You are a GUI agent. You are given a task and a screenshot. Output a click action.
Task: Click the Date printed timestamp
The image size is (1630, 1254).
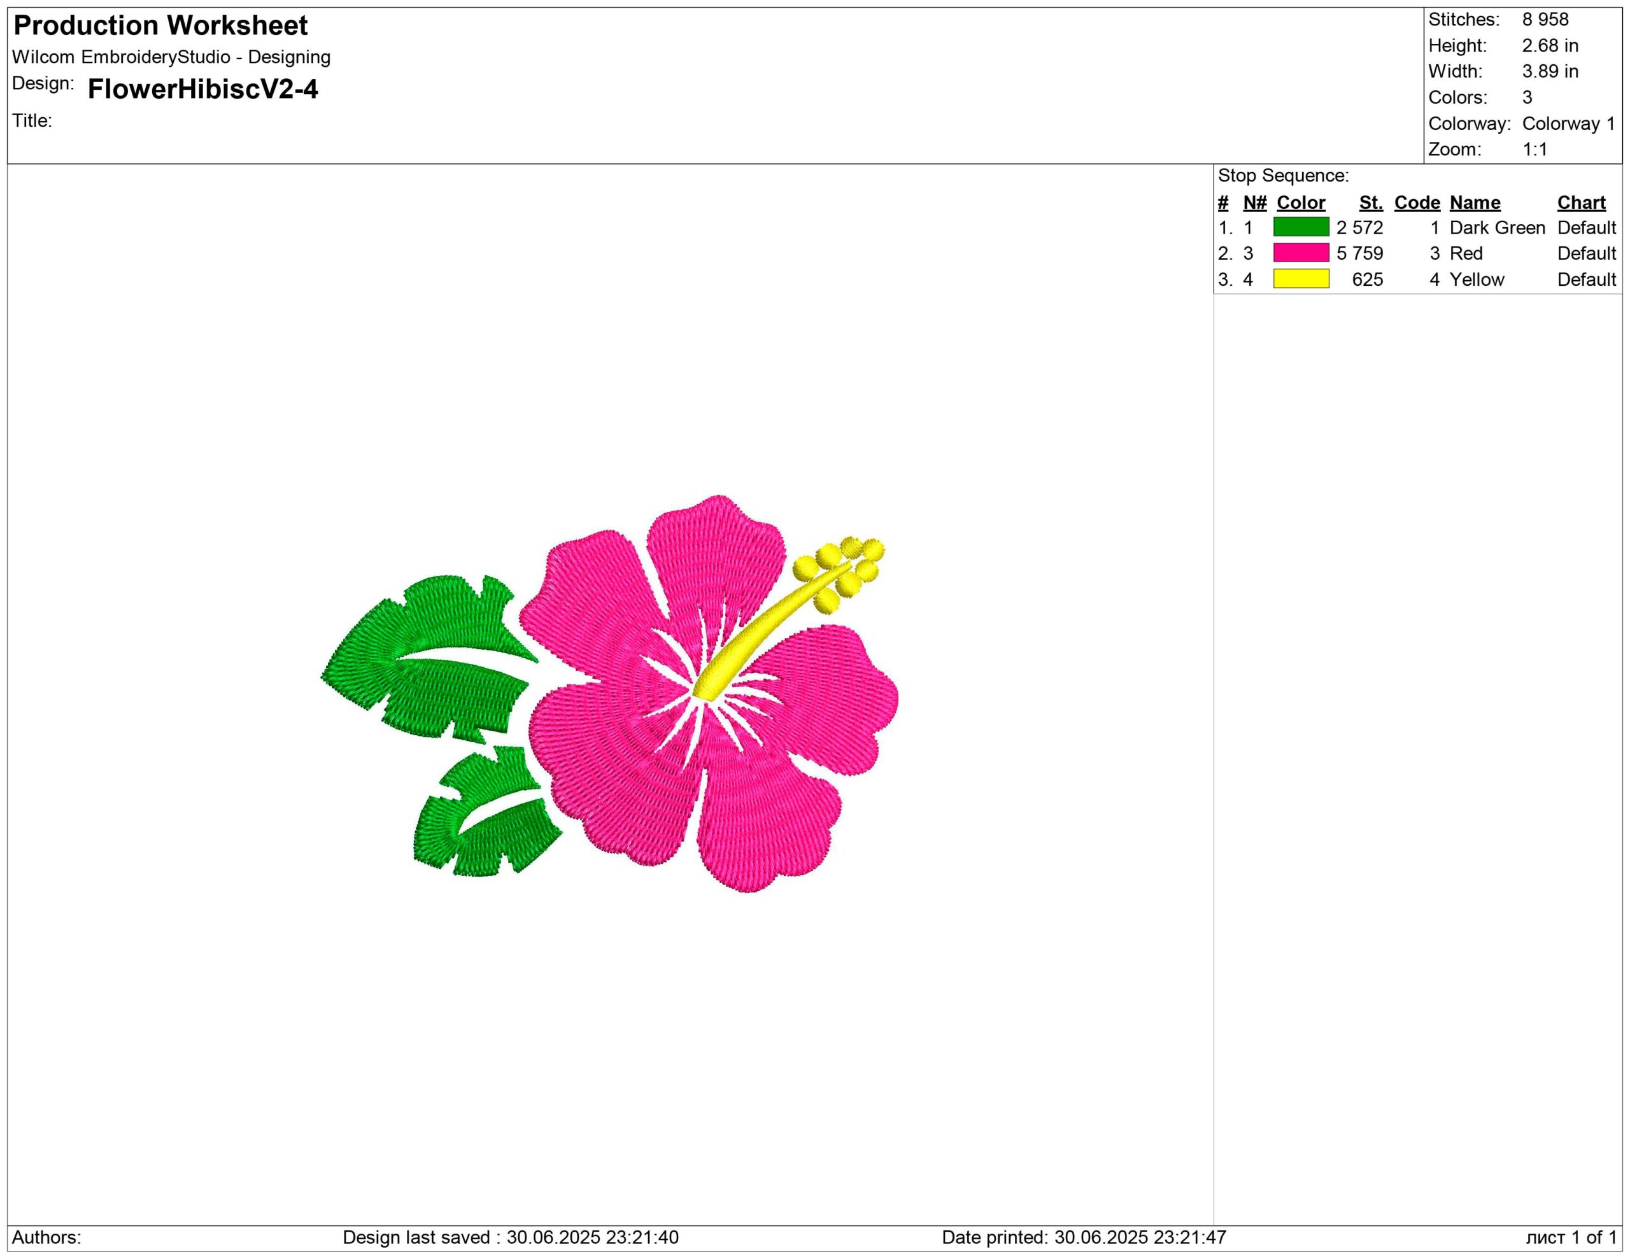tap(1084, 1237)
